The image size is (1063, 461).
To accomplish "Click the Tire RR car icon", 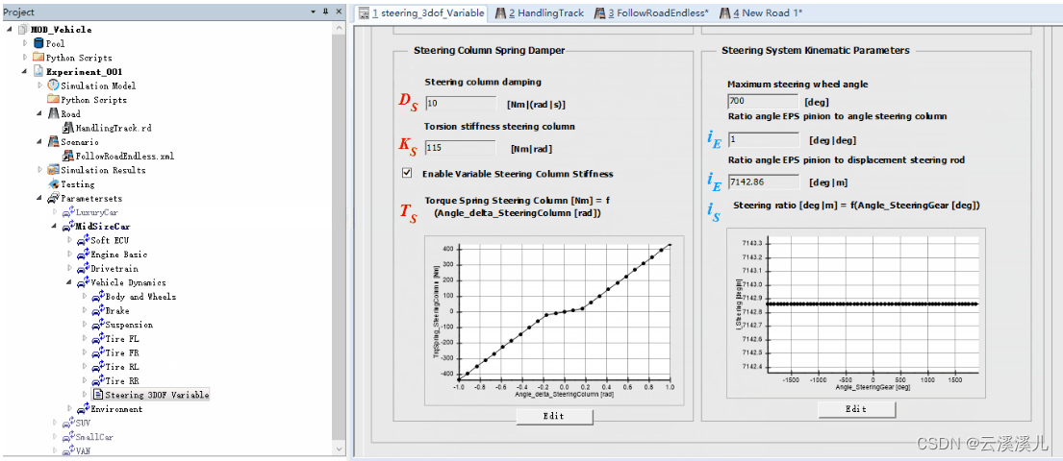I will coord(97,380).
